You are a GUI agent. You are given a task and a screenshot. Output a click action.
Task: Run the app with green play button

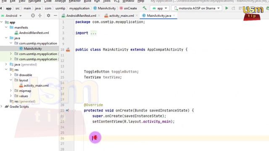(227, 8)
